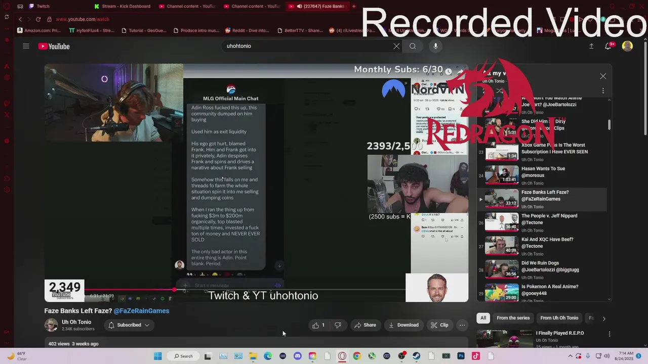Like the video
This screenshot has height=364, width=648.
click(319, 325)
